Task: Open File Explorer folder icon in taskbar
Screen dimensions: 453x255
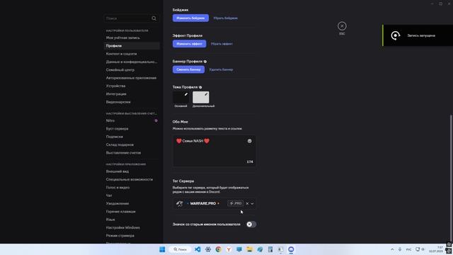Action: coord(249,249)
